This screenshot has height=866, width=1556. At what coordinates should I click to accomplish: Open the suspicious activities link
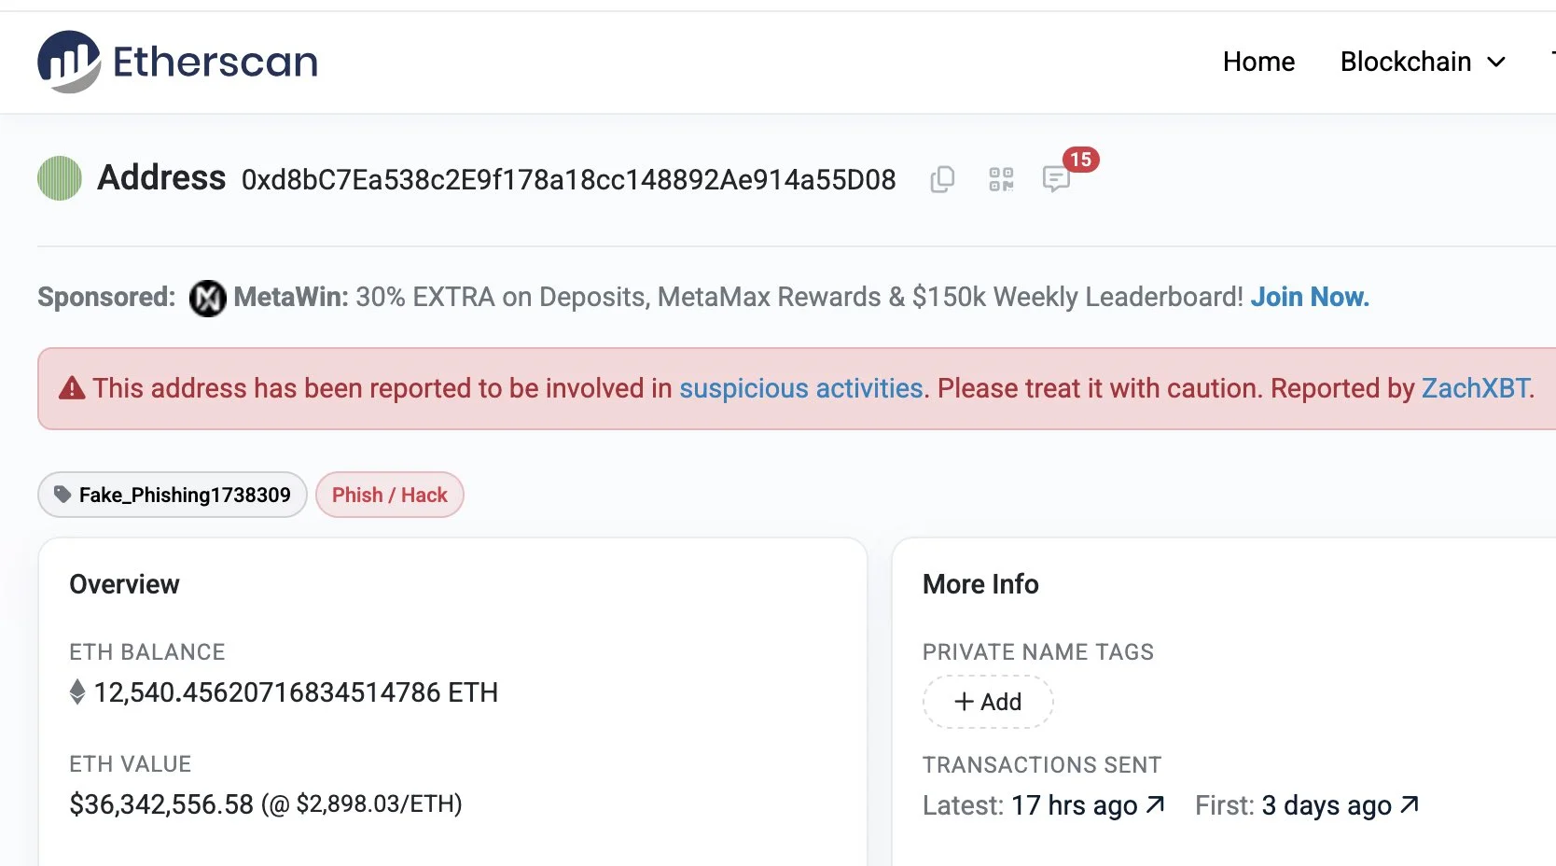point(800,388)
